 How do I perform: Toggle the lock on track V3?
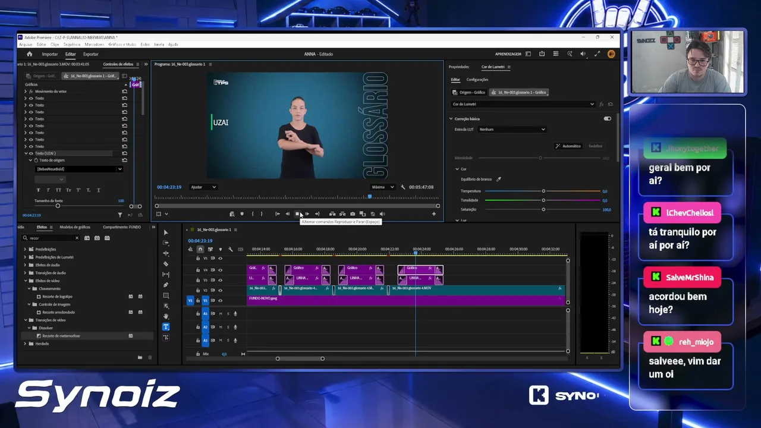click(x=198, y=280)
